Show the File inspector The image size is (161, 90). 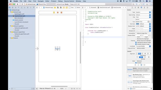(132, 7)
